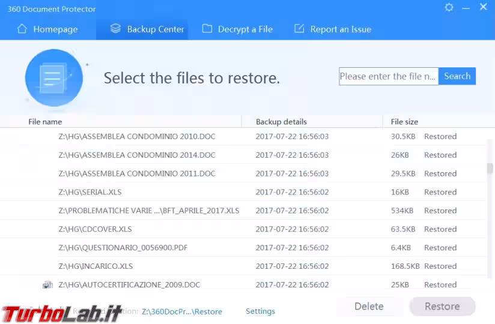The height and width of the screenshot is (324, 495).
Task: Select the AUTOCERTIFICAZIONE_2009.DOC file name
Action: [129, 284]
